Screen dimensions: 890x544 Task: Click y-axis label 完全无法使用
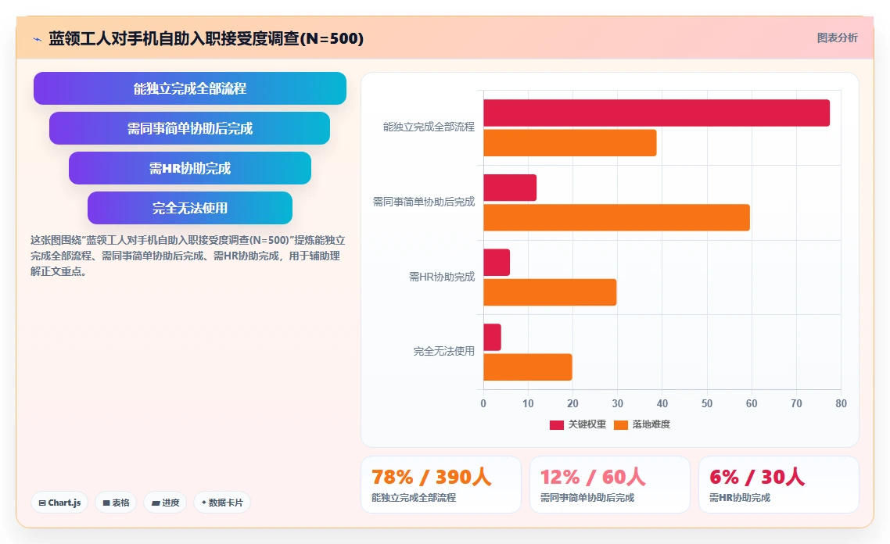pos(444,351)
